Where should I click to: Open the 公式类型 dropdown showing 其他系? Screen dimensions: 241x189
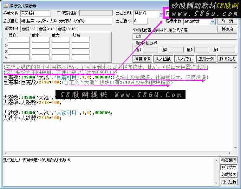coord(161,14)
